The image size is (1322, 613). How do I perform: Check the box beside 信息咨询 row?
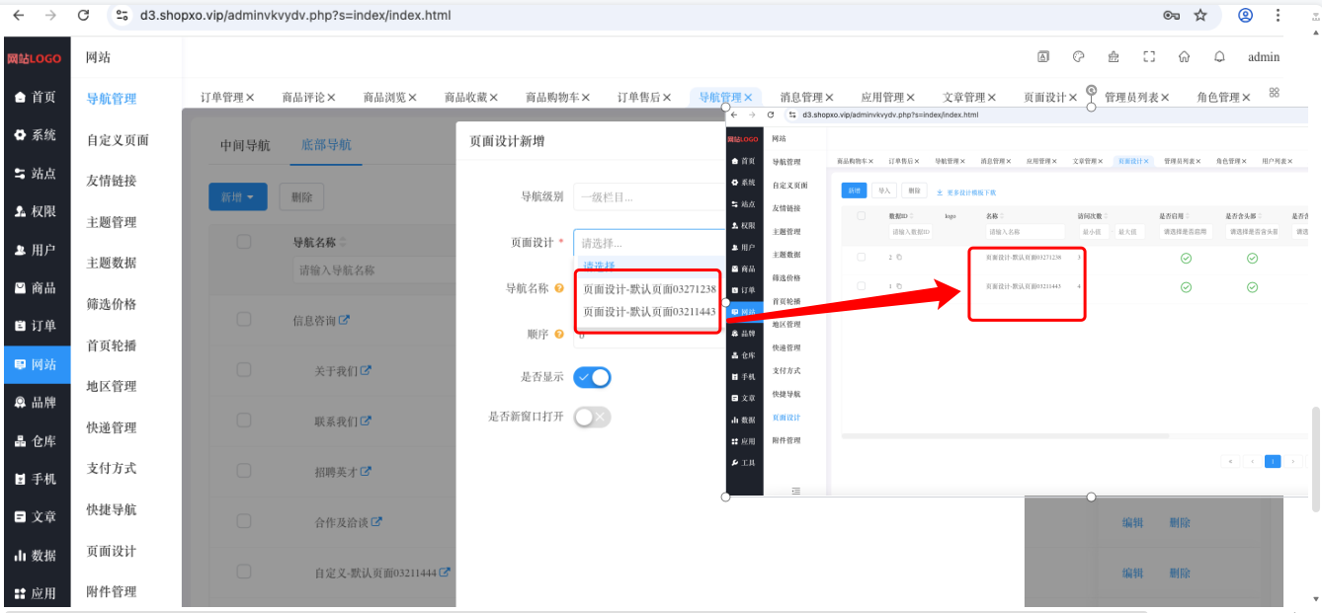[x=243, y=319]
